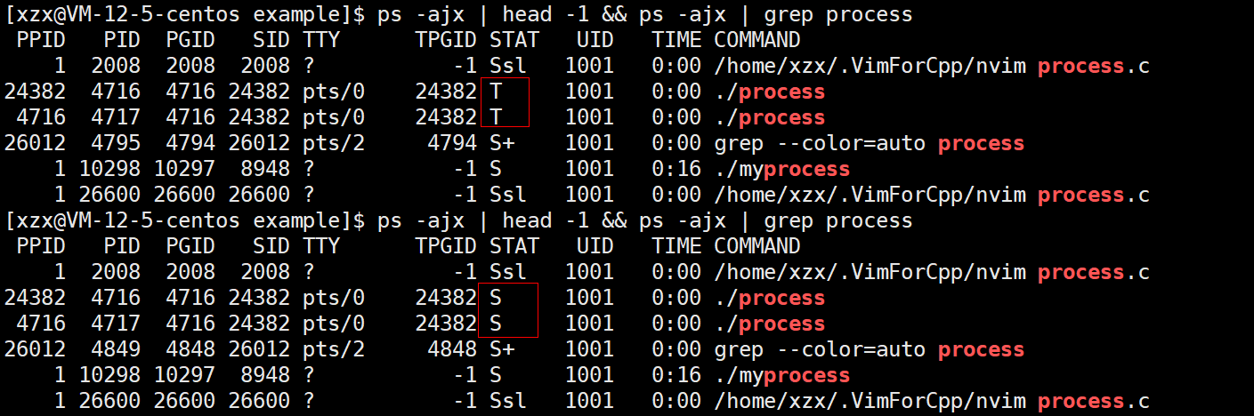Click TPGID header in the second listing
The width and height of the screenshot is (1254, 416).
click(x=446, y=246)
